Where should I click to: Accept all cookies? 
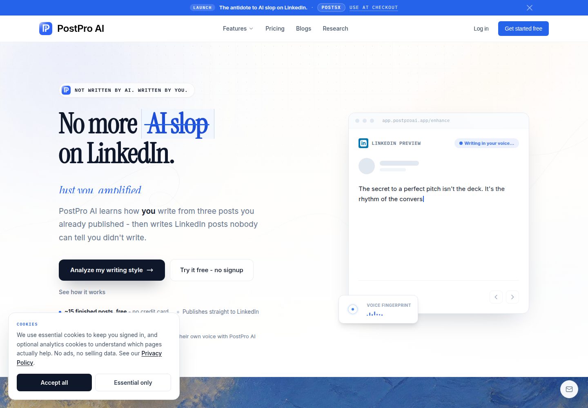[54, 383]
